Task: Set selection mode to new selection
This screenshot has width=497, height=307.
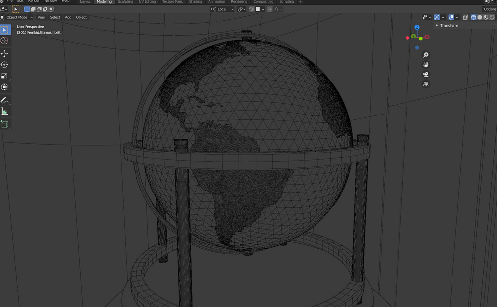Action: point(27,9)
